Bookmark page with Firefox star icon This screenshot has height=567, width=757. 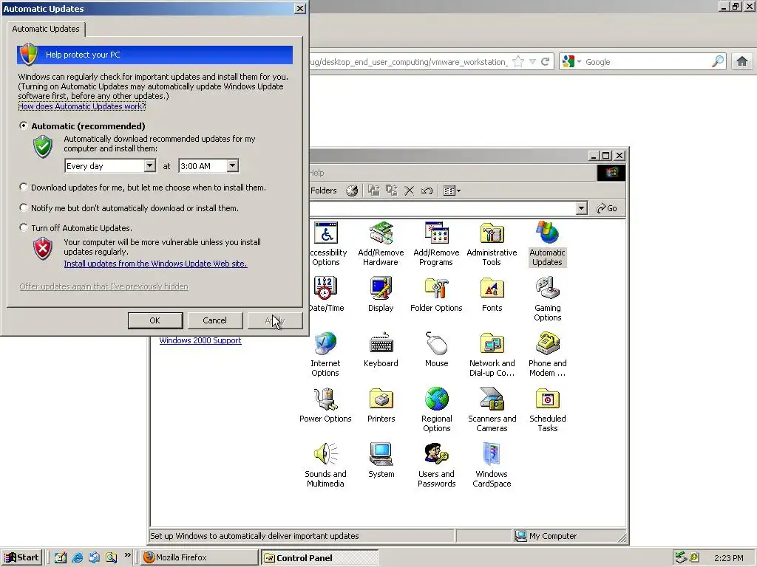tap(518, 62)
